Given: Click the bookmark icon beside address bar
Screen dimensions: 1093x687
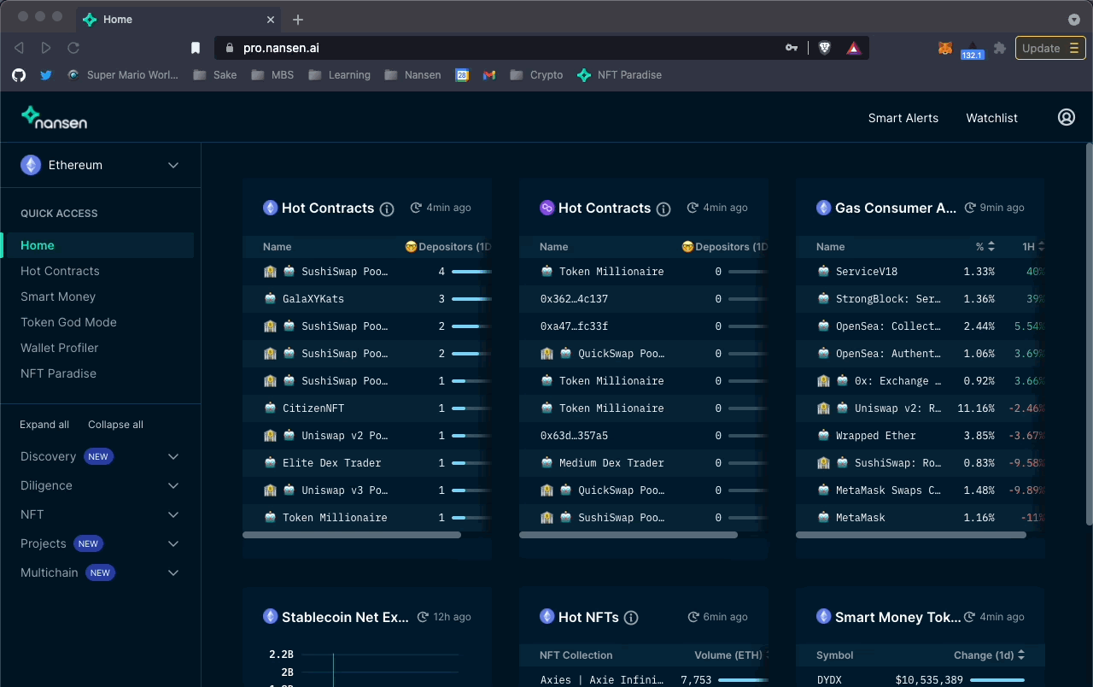Looking at the screenshot, I should (196, 48).
